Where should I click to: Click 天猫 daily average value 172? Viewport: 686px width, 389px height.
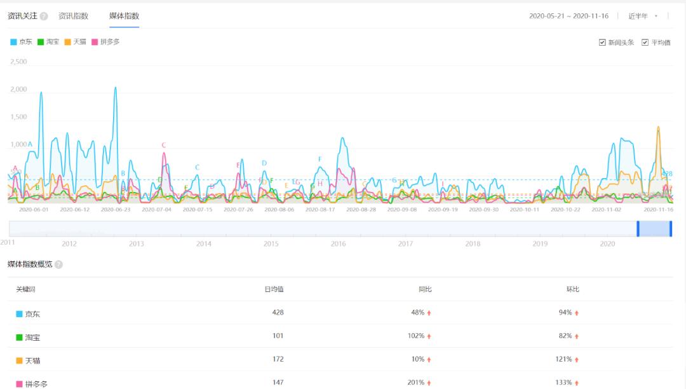click(278, 358)
